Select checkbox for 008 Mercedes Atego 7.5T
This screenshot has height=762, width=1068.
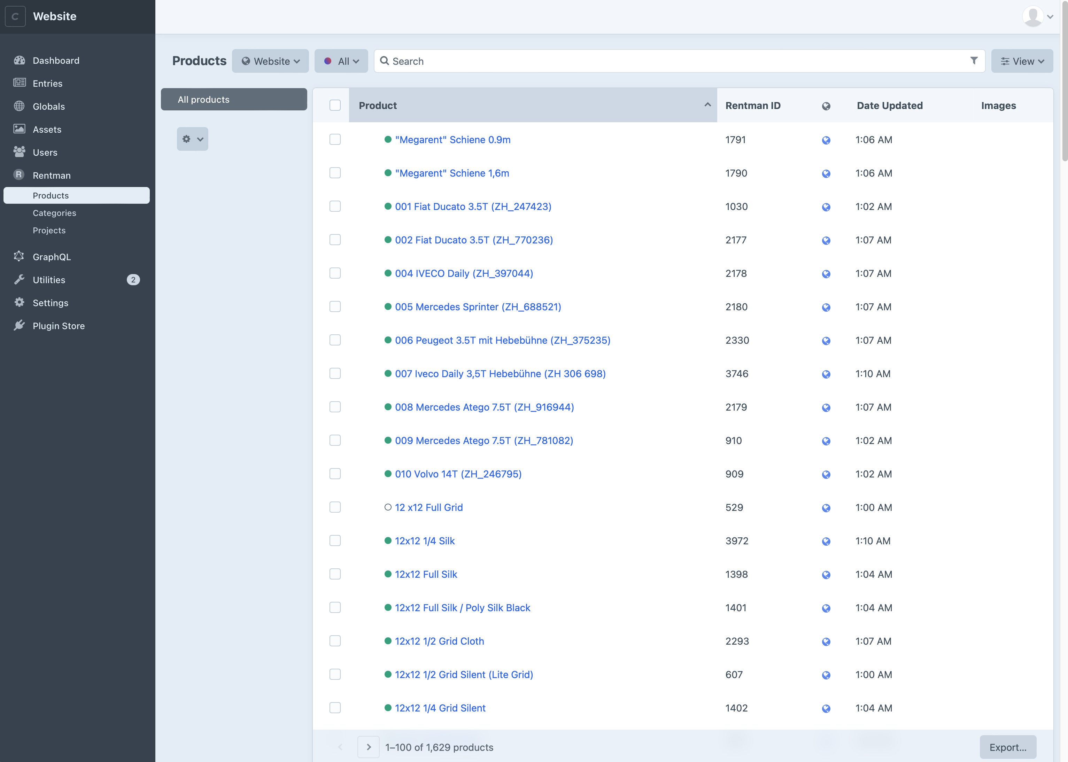pos(335,407)
